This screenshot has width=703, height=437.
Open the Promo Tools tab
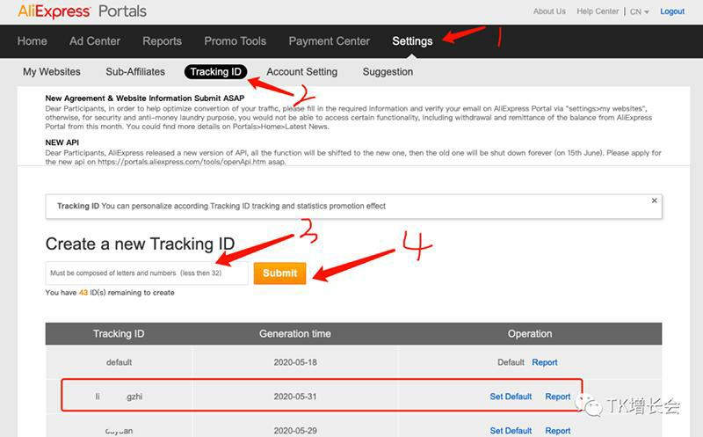coord(235,40)
